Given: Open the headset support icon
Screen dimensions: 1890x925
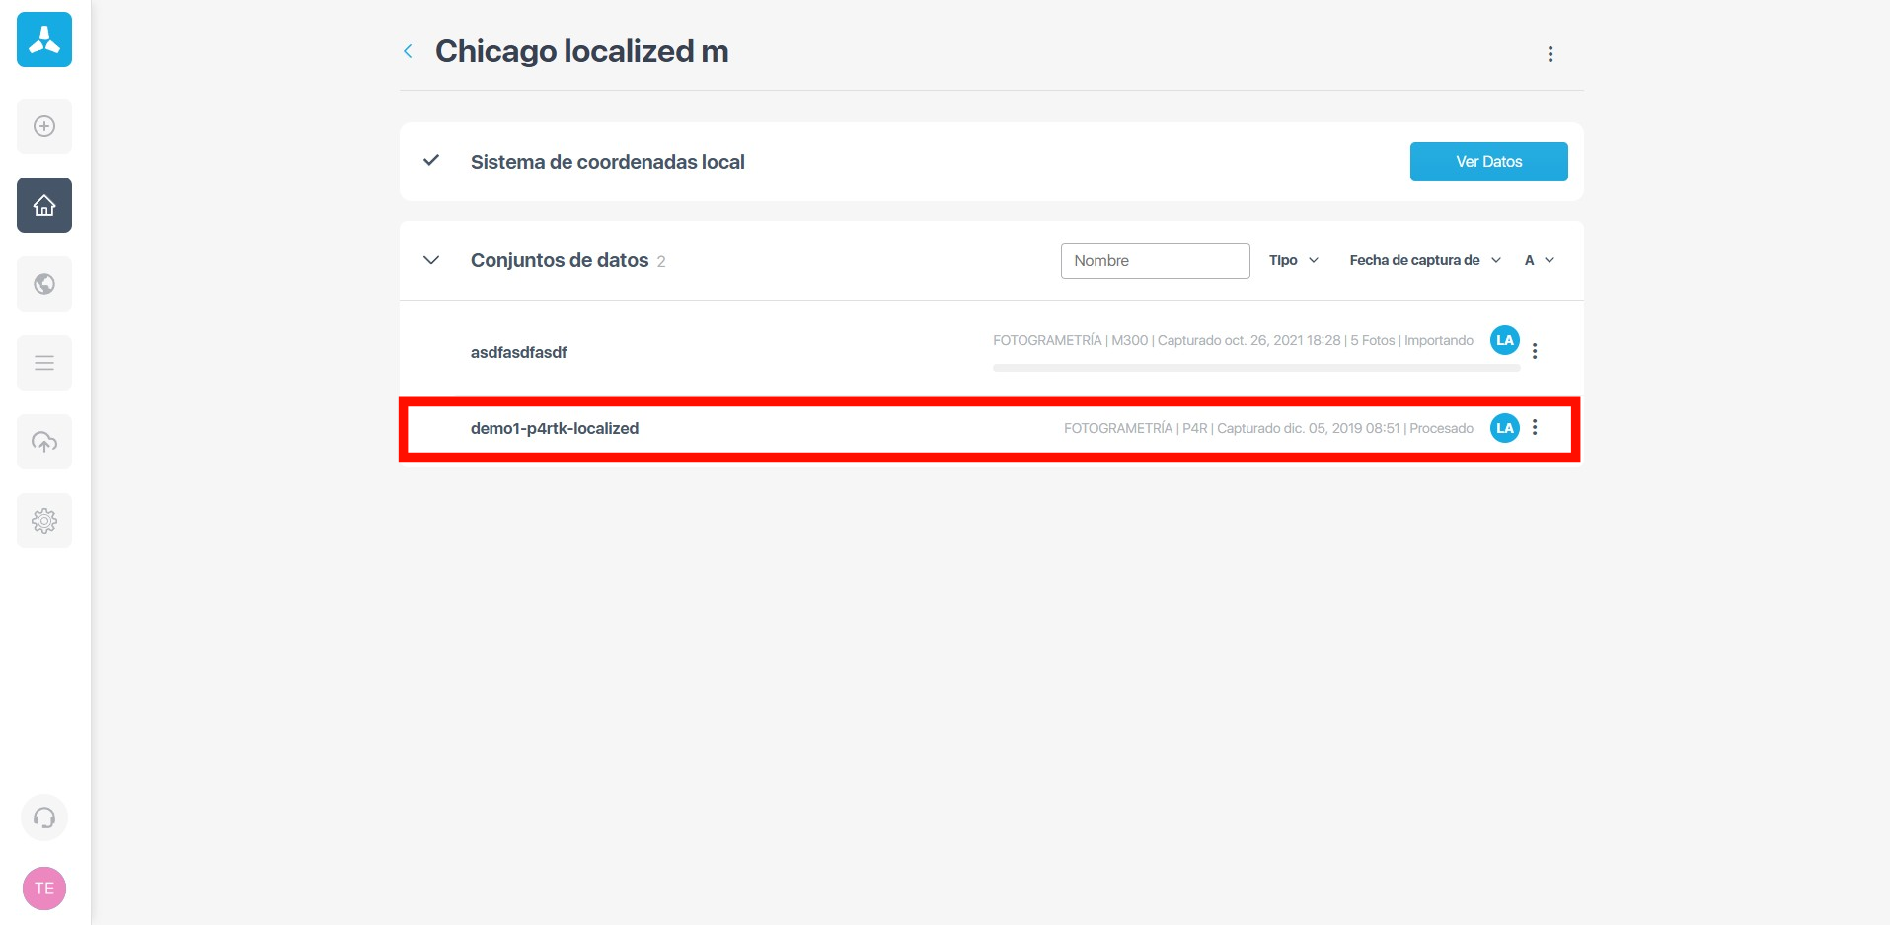Looking at the screenshot, I should (44, 818).
